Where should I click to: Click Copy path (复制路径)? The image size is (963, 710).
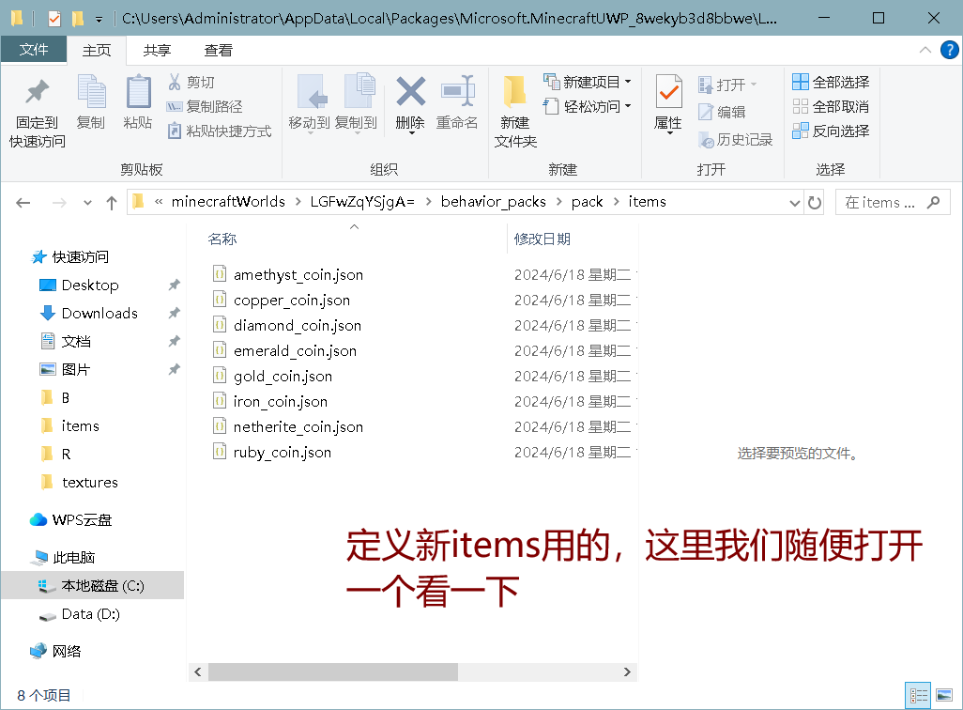(x=205, y=106)
